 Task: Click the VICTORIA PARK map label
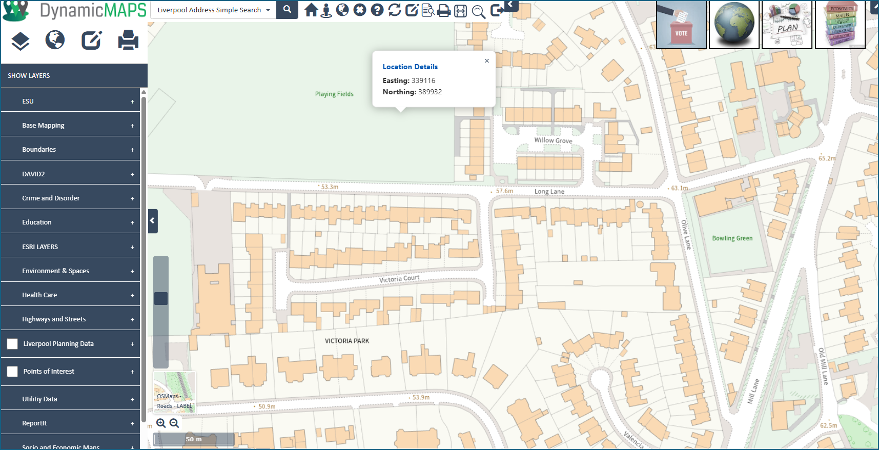pos(347,341)
